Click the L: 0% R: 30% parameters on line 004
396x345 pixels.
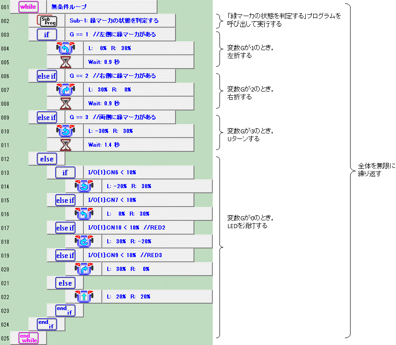pyautogui.click(x=110, y=48)
